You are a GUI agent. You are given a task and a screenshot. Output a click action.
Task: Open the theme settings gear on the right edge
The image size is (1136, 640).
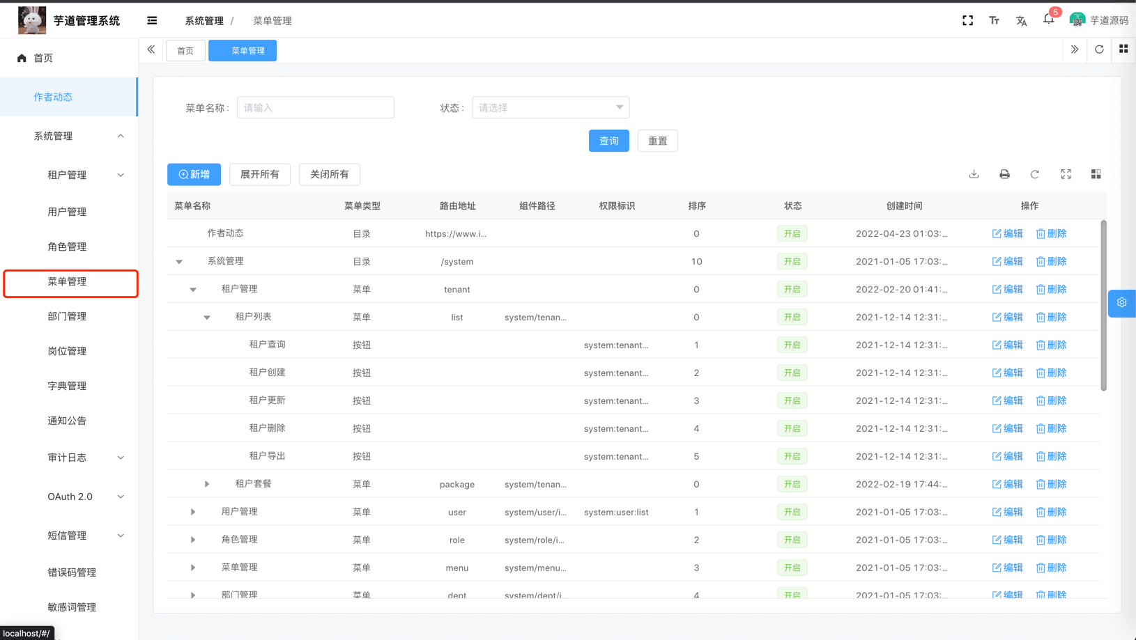coord(1121,302)
